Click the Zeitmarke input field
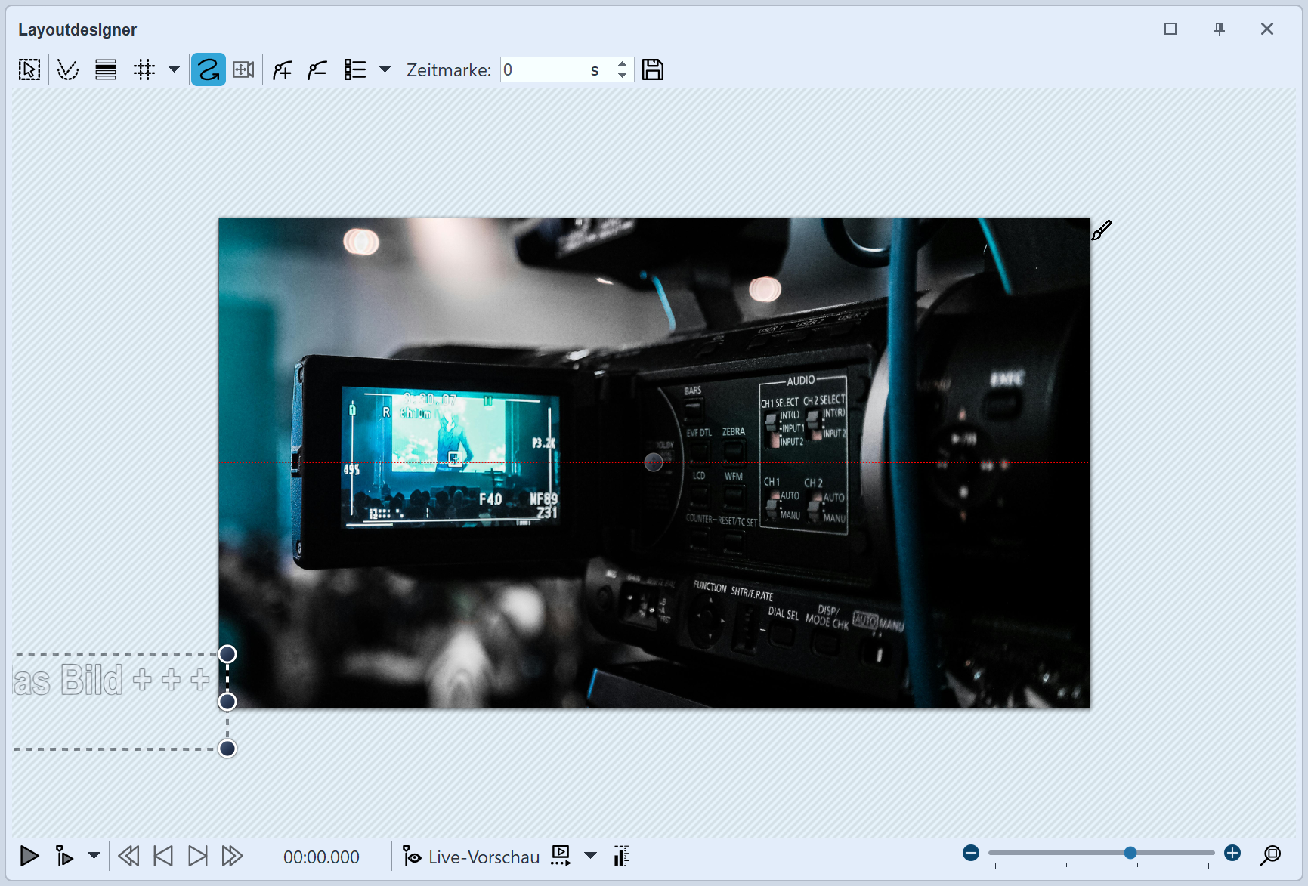Viewport: 1308px width, 886px height. [x=544, y=70]
